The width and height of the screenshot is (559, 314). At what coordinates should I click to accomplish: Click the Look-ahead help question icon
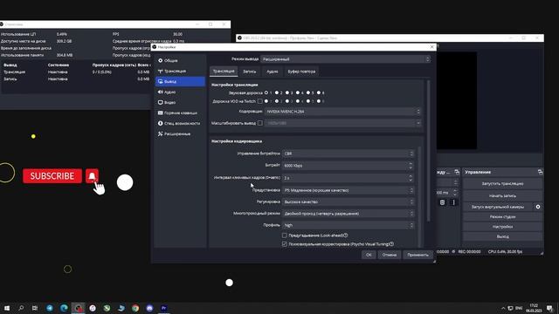tap(346, 235)
